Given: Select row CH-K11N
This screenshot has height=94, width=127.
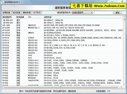Looking at the screenshot, I should click(x=62, y=43).
